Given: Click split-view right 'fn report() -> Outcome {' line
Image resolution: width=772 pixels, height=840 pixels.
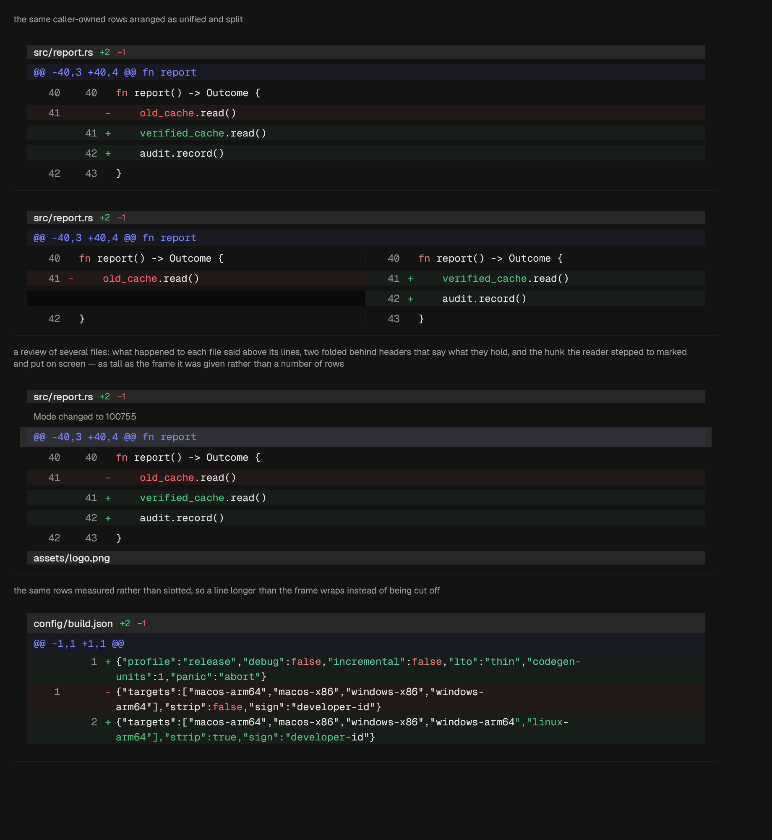Looking at the screenshot, I should (x=535, y=258).
